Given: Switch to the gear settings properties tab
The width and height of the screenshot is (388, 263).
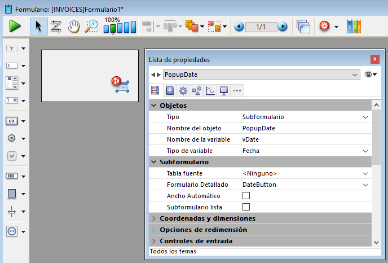Looking at the screenshot, I should pyautogui.click(x=183, y=90).
